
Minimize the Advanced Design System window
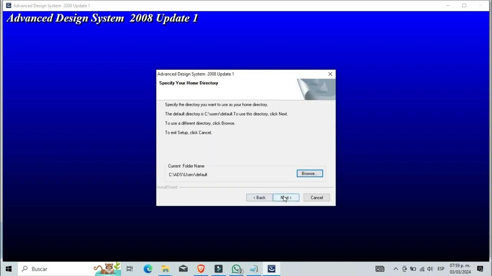tap(448, 5)
